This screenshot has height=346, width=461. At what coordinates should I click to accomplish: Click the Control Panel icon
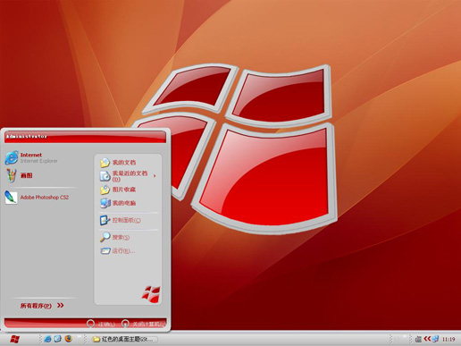click(105, 220)
